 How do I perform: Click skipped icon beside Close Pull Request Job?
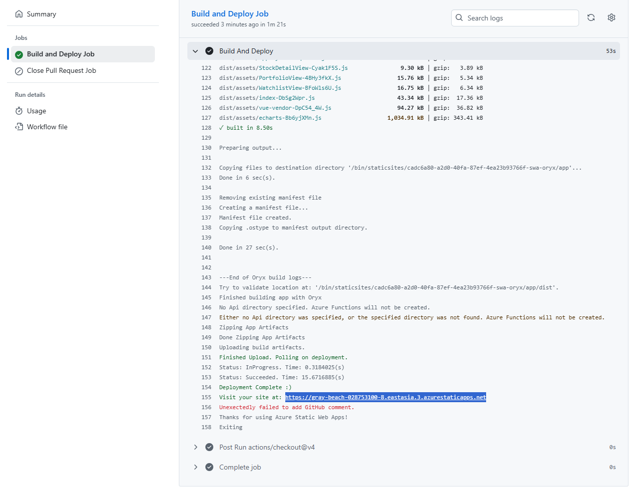19,71
